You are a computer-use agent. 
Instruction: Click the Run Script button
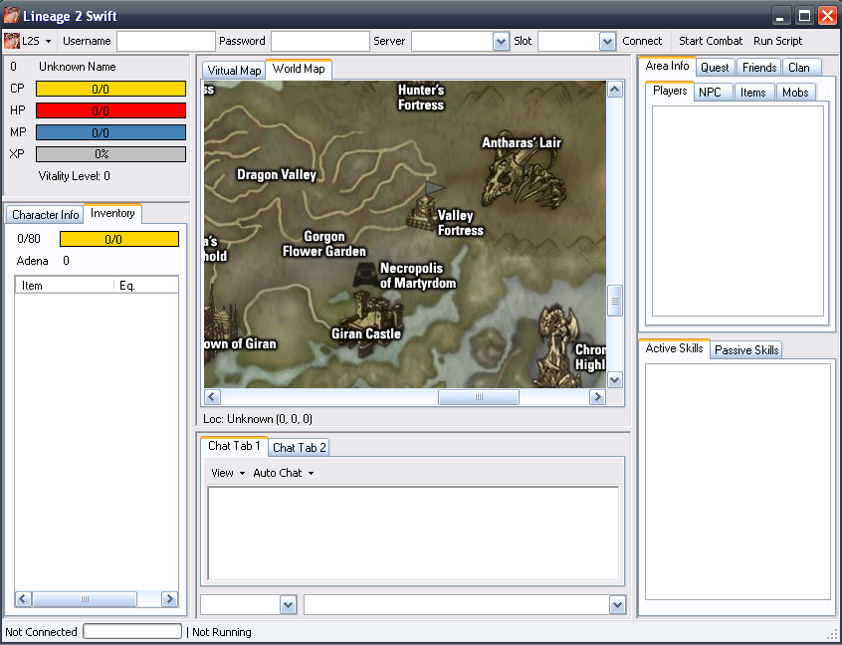777,42
